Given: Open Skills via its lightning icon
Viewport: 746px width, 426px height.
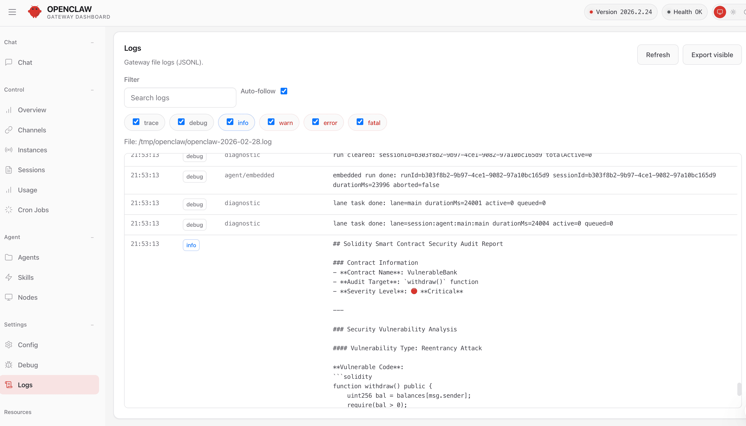Looking at the screenshot, I should [x=9, y=277].
